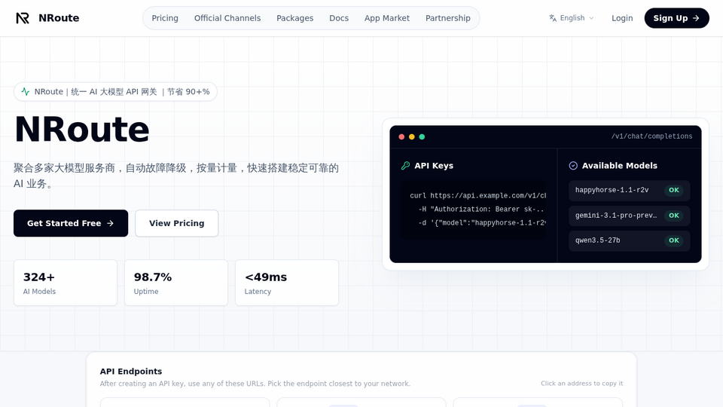Click the View Pricing button

pos(176,223)
